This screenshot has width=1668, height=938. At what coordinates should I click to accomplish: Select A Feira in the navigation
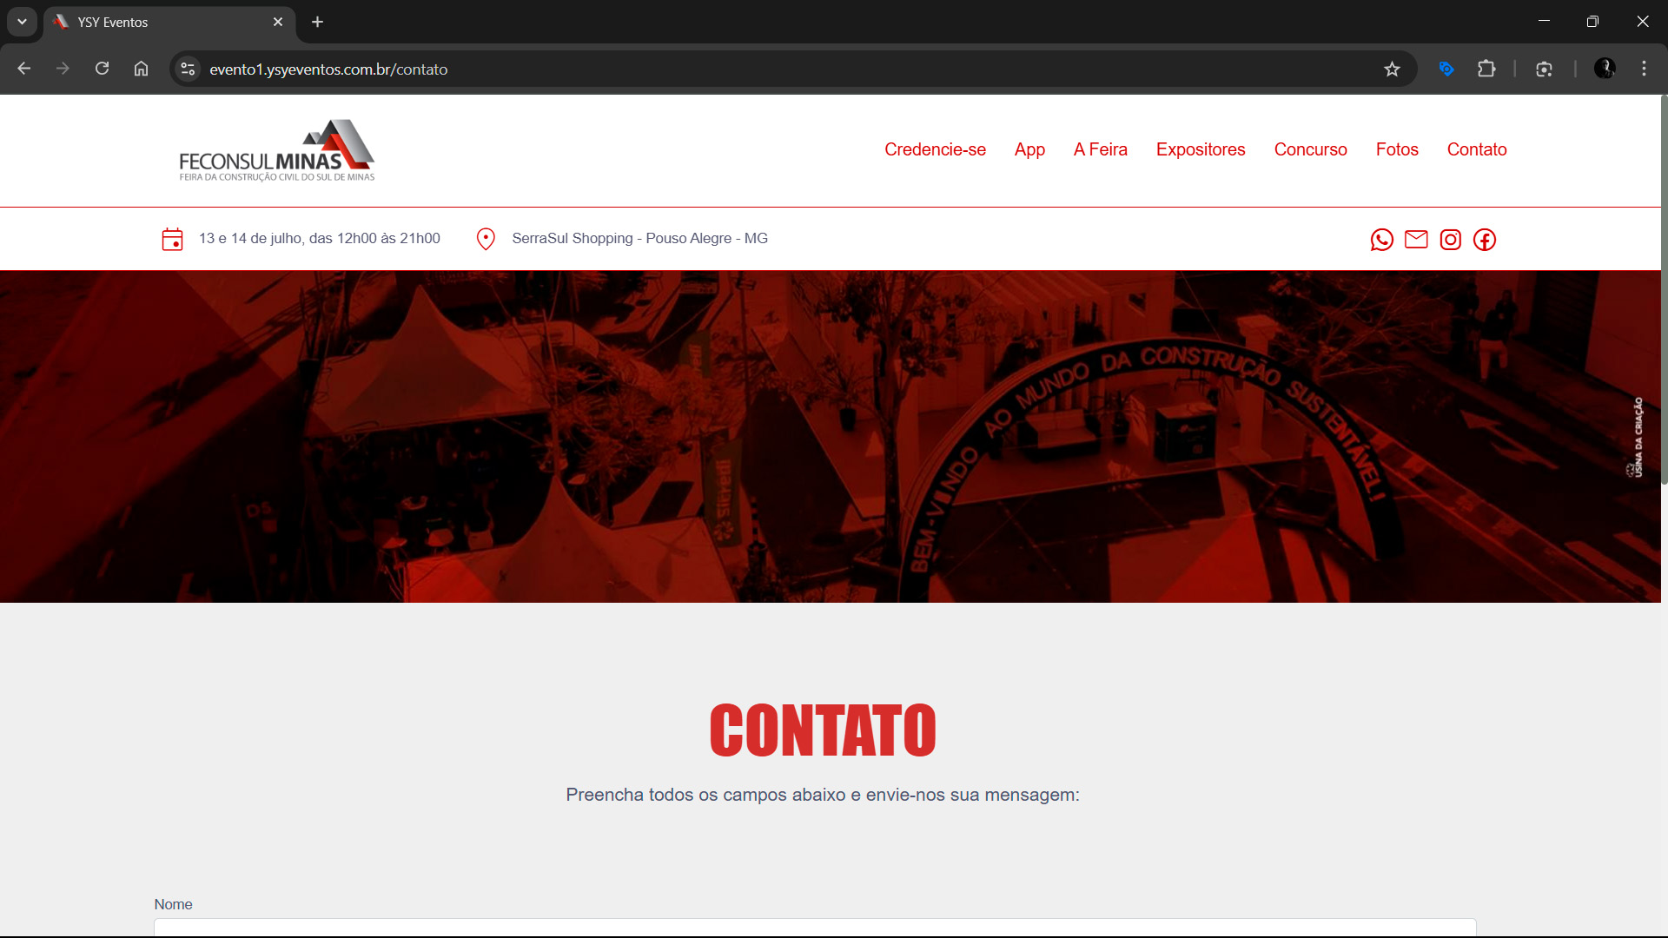click(1100, 149)
